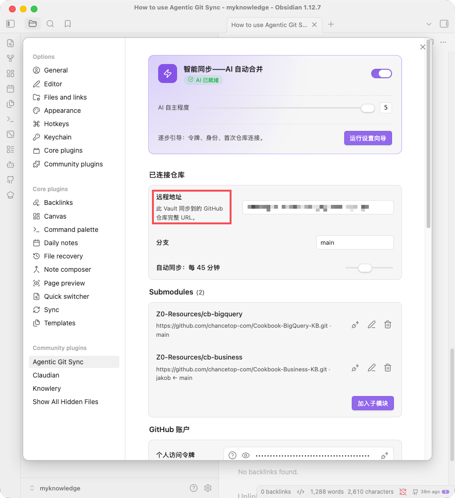Viewport: 455px width, 498px height.
Task: Test connection for cb-bigquery submodule
Action: click(x=355, y=324)
